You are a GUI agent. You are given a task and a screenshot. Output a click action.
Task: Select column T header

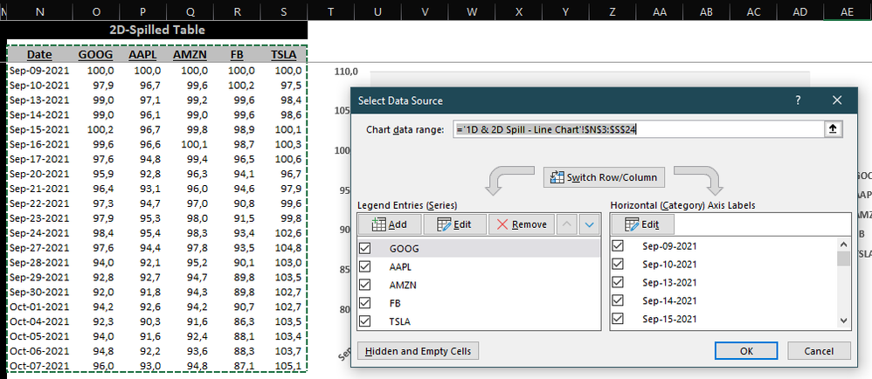(x=331, y=11)
